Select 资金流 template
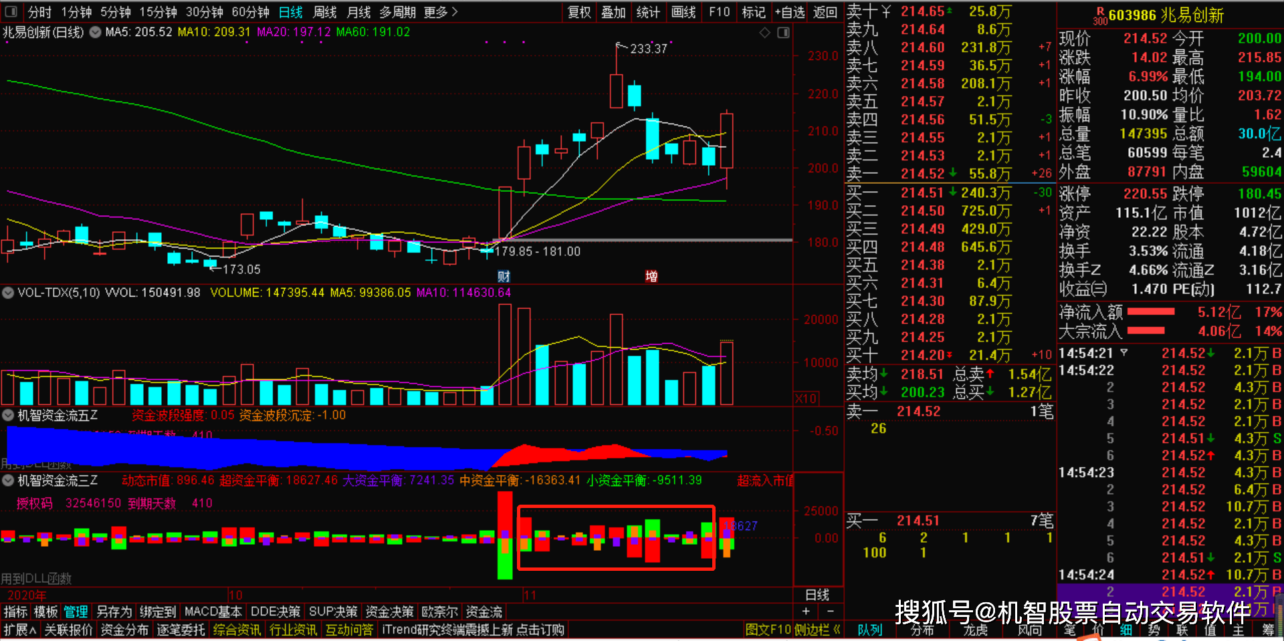 click(x=484, y=612)
